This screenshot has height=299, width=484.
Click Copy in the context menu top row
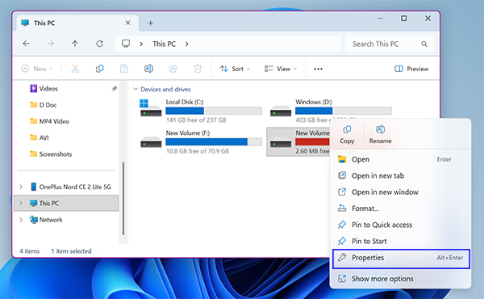pyautogui.click(x=347, y=135)
